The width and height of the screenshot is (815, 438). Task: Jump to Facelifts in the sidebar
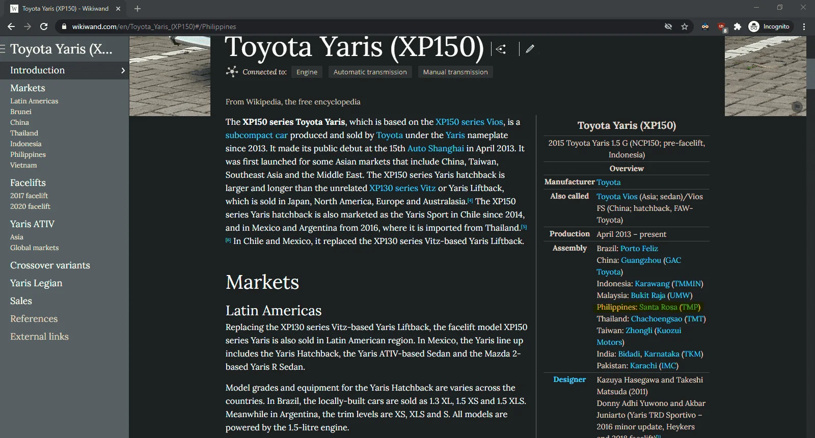pyautogui.click(x=28, y=183)
